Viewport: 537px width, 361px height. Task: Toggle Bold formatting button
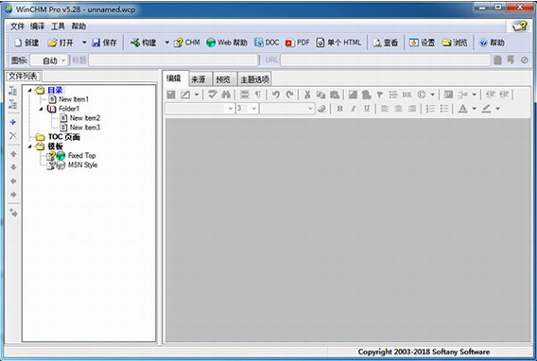[x=339, y=109]
